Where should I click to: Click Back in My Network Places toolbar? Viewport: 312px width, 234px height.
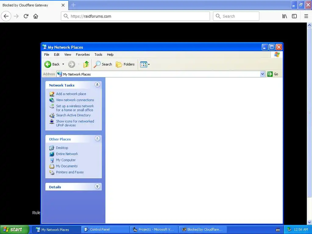52,64
